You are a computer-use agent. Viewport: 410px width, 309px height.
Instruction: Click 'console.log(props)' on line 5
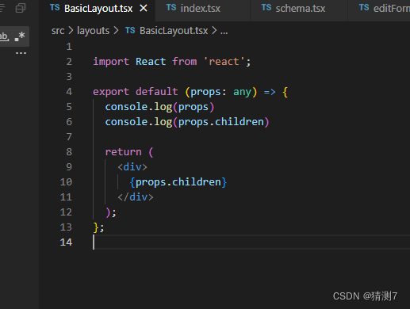159,107
